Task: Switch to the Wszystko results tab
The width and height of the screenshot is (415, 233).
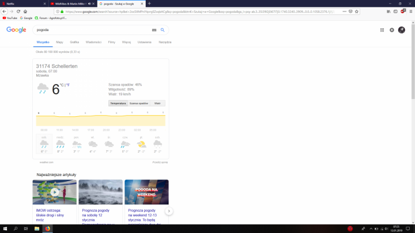Action: click(x=43, y=42)
